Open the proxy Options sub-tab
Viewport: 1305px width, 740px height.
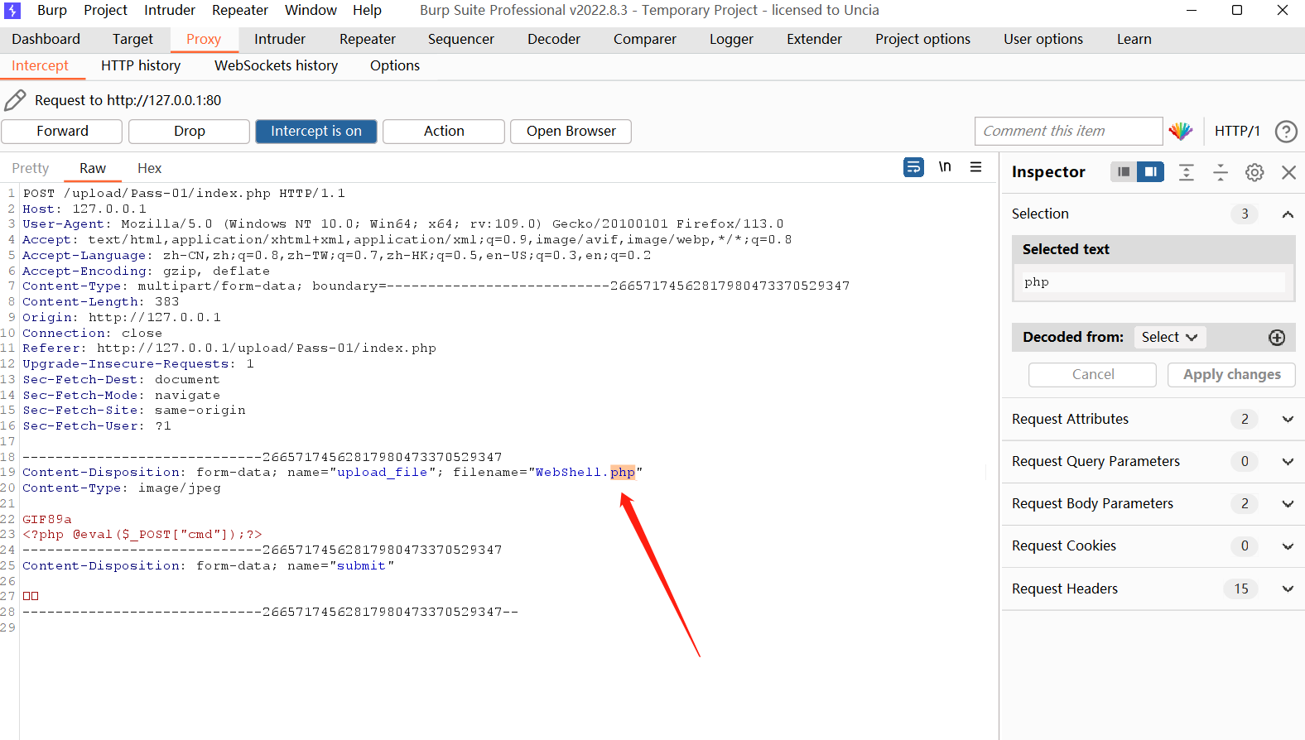(x=395, y=65)
